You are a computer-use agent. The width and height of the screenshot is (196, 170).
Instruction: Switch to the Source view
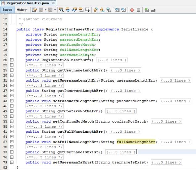[7, 10]
